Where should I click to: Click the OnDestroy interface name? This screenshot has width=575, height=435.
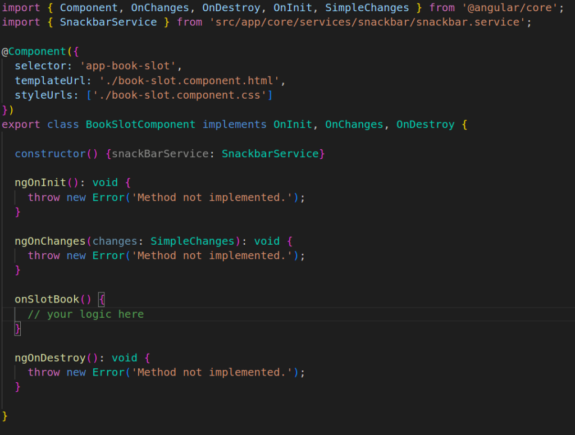pos(425,124)
